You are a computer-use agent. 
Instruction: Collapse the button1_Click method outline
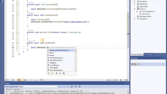(18, 32)
